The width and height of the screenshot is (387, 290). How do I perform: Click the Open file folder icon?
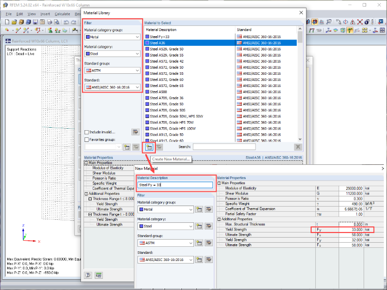coord(14,22)
